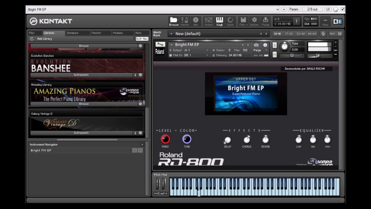
Task: Click the host UI button
Action: coord(328,9)
